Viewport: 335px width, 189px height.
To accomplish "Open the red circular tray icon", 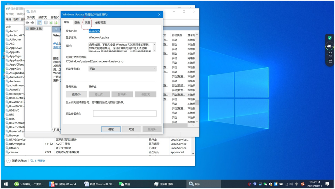I will pos(249,184).
